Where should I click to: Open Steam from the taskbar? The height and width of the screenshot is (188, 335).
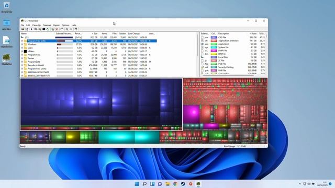pos(183,184)
